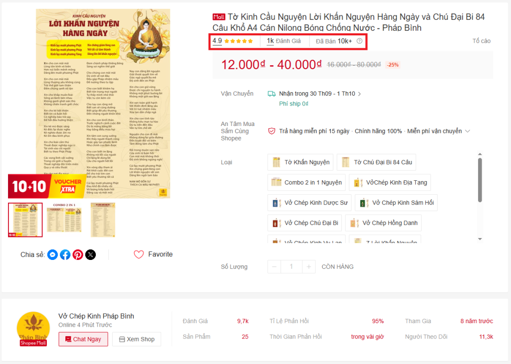Image resolution: width=511 pixels, height=364 pixels.
Task: Choose Combo 2 in 1 Nguyện variant
Action: (x=306, y=183)
